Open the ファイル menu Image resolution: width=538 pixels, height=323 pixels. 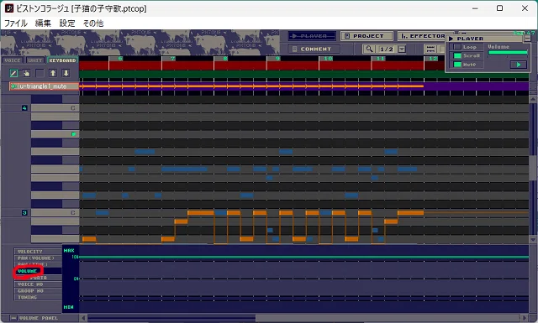pos(16,23)
